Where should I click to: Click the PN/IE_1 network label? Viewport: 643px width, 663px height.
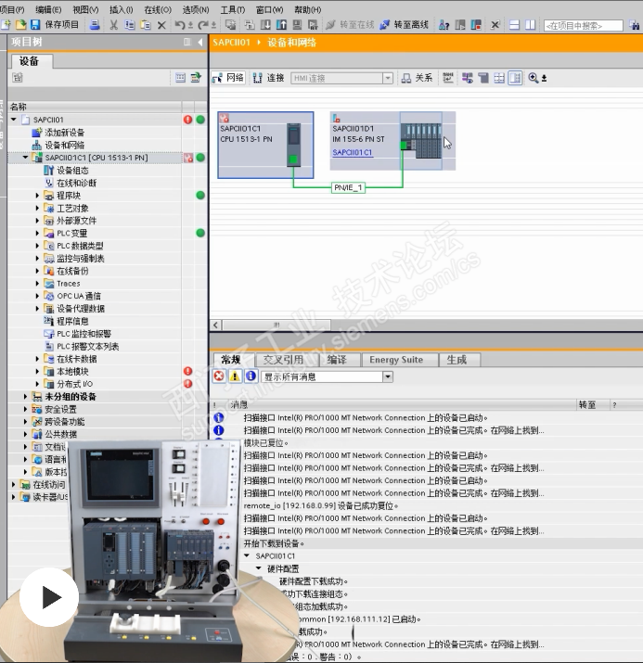click(x=348, y=187)
